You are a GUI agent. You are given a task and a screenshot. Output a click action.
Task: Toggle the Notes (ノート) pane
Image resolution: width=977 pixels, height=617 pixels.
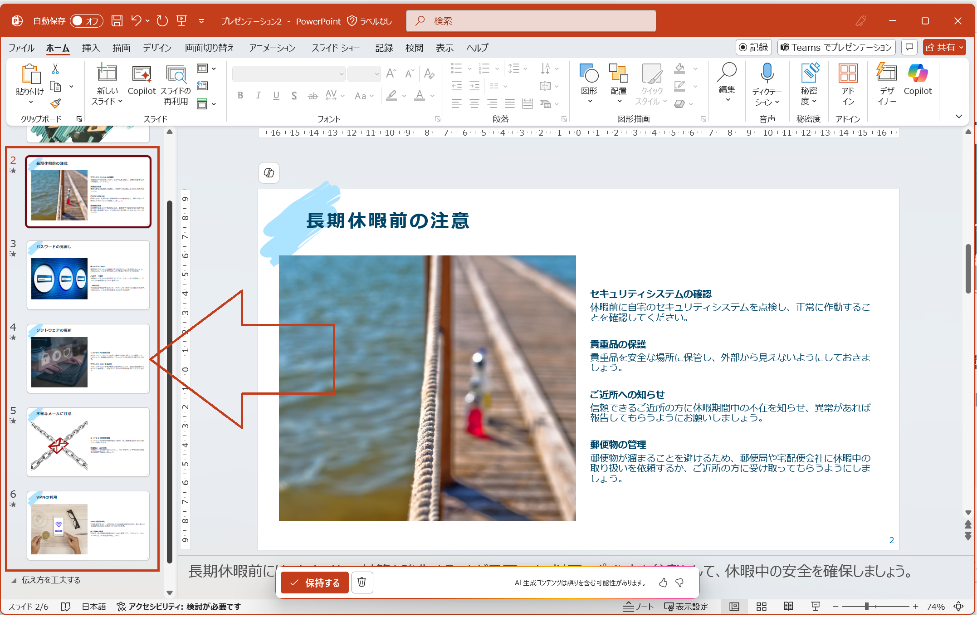(x=638, y=607)
